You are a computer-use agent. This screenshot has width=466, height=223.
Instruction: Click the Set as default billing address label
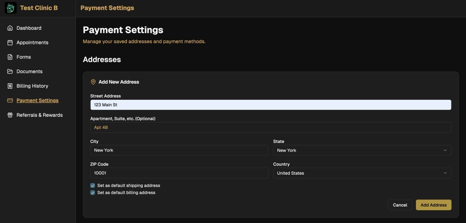(126, 193)
